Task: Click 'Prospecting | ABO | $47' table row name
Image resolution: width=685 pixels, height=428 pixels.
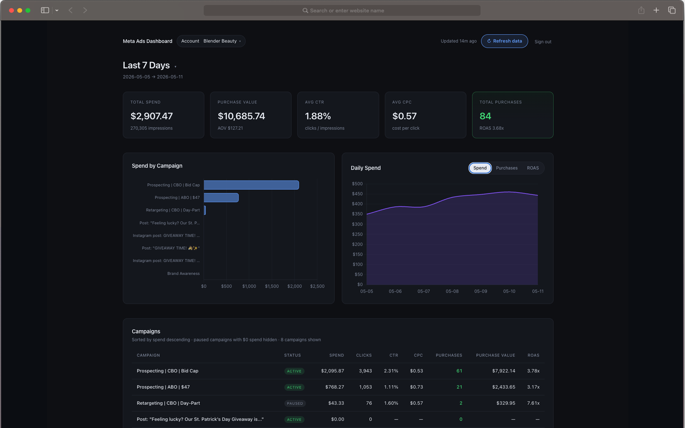Action: 163,387
